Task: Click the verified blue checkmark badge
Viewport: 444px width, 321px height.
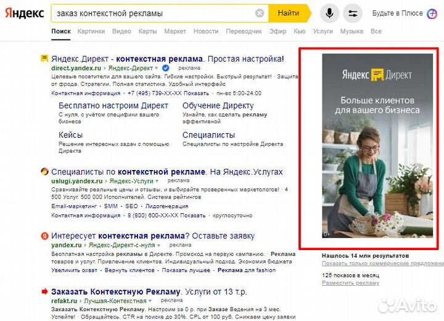Action: coord(166,68)
